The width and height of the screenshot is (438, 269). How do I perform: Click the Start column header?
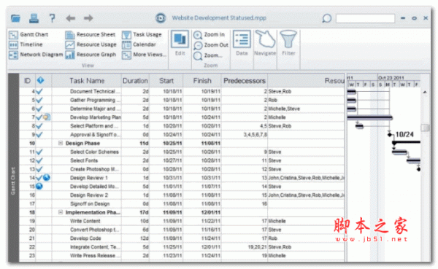pos(166,81)
